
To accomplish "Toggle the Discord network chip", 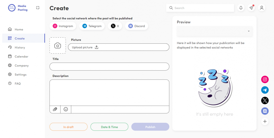I will click(x=137, y=26).
